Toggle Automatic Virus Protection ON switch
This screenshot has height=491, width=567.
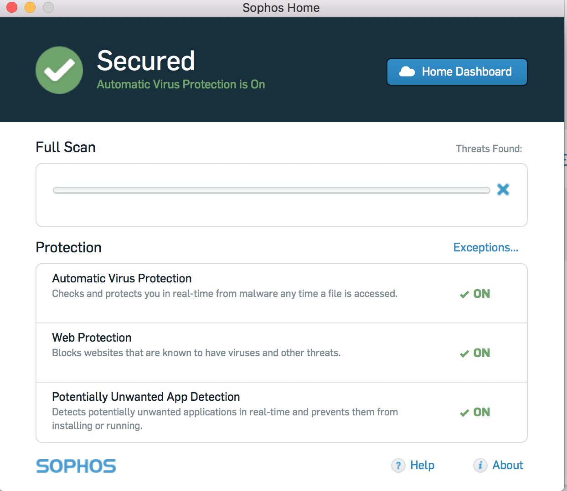click(475, 294)
